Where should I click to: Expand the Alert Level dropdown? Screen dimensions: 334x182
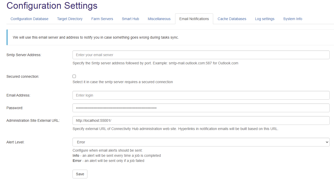pyautogui.click(x=201, y=142)
